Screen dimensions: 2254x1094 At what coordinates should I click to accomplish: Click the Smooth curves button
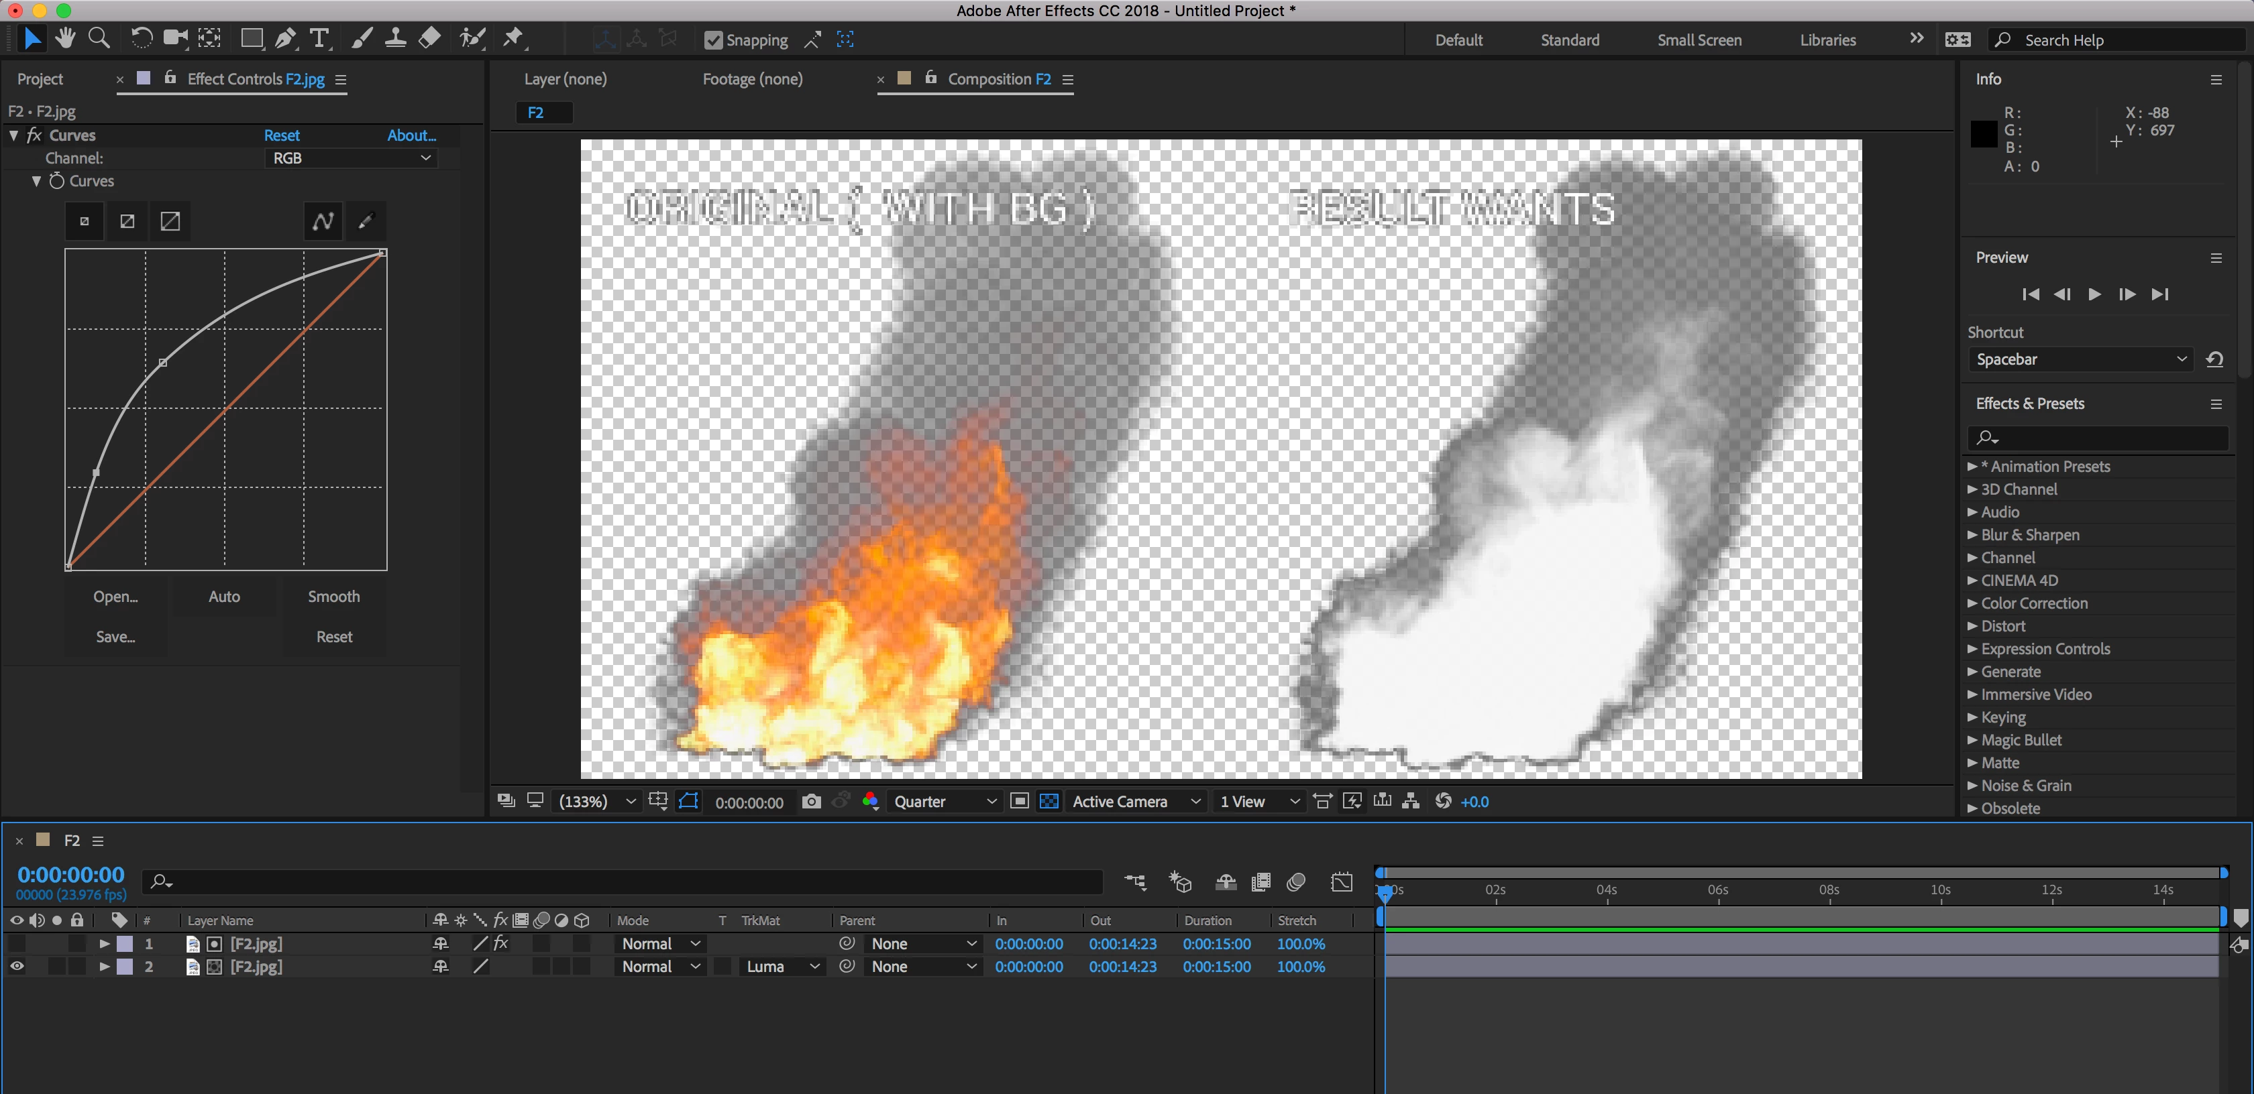[x=333, y=597]
